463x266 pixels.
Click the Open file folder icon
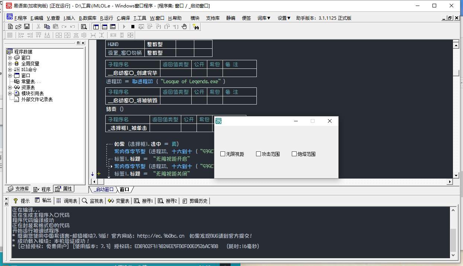pos(19,26)
